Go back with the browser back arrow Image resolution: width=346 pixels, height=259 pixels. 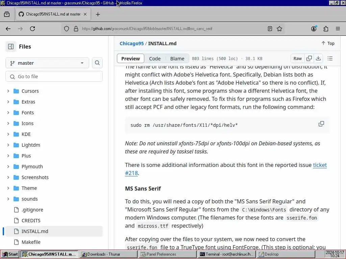[8, 29]
